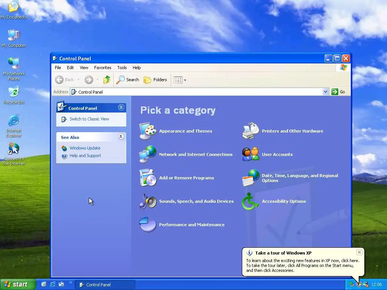Expand the Address bar dropdown
387x290 pixels.
[325, 92]
